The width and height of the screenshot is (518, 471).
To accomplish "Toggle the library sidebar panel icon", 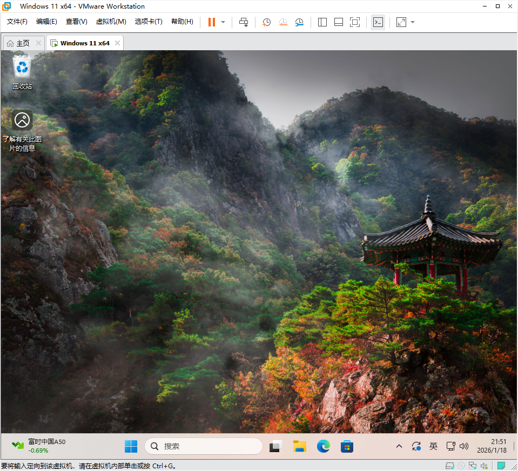I will click(322, 22).
